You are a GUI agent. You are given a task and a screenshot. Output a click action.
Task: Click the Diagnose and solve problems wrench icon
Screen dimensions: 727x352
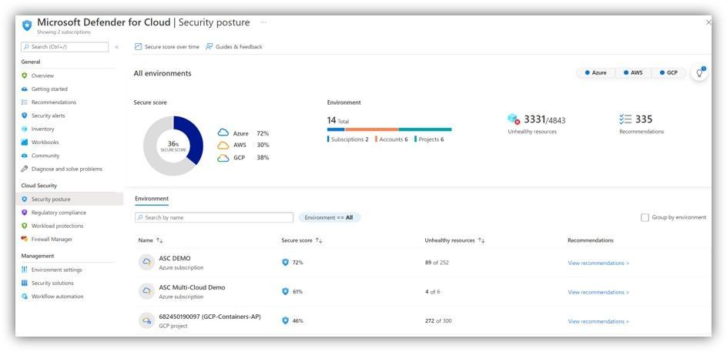pyautogui.click(x=25, y=169)
